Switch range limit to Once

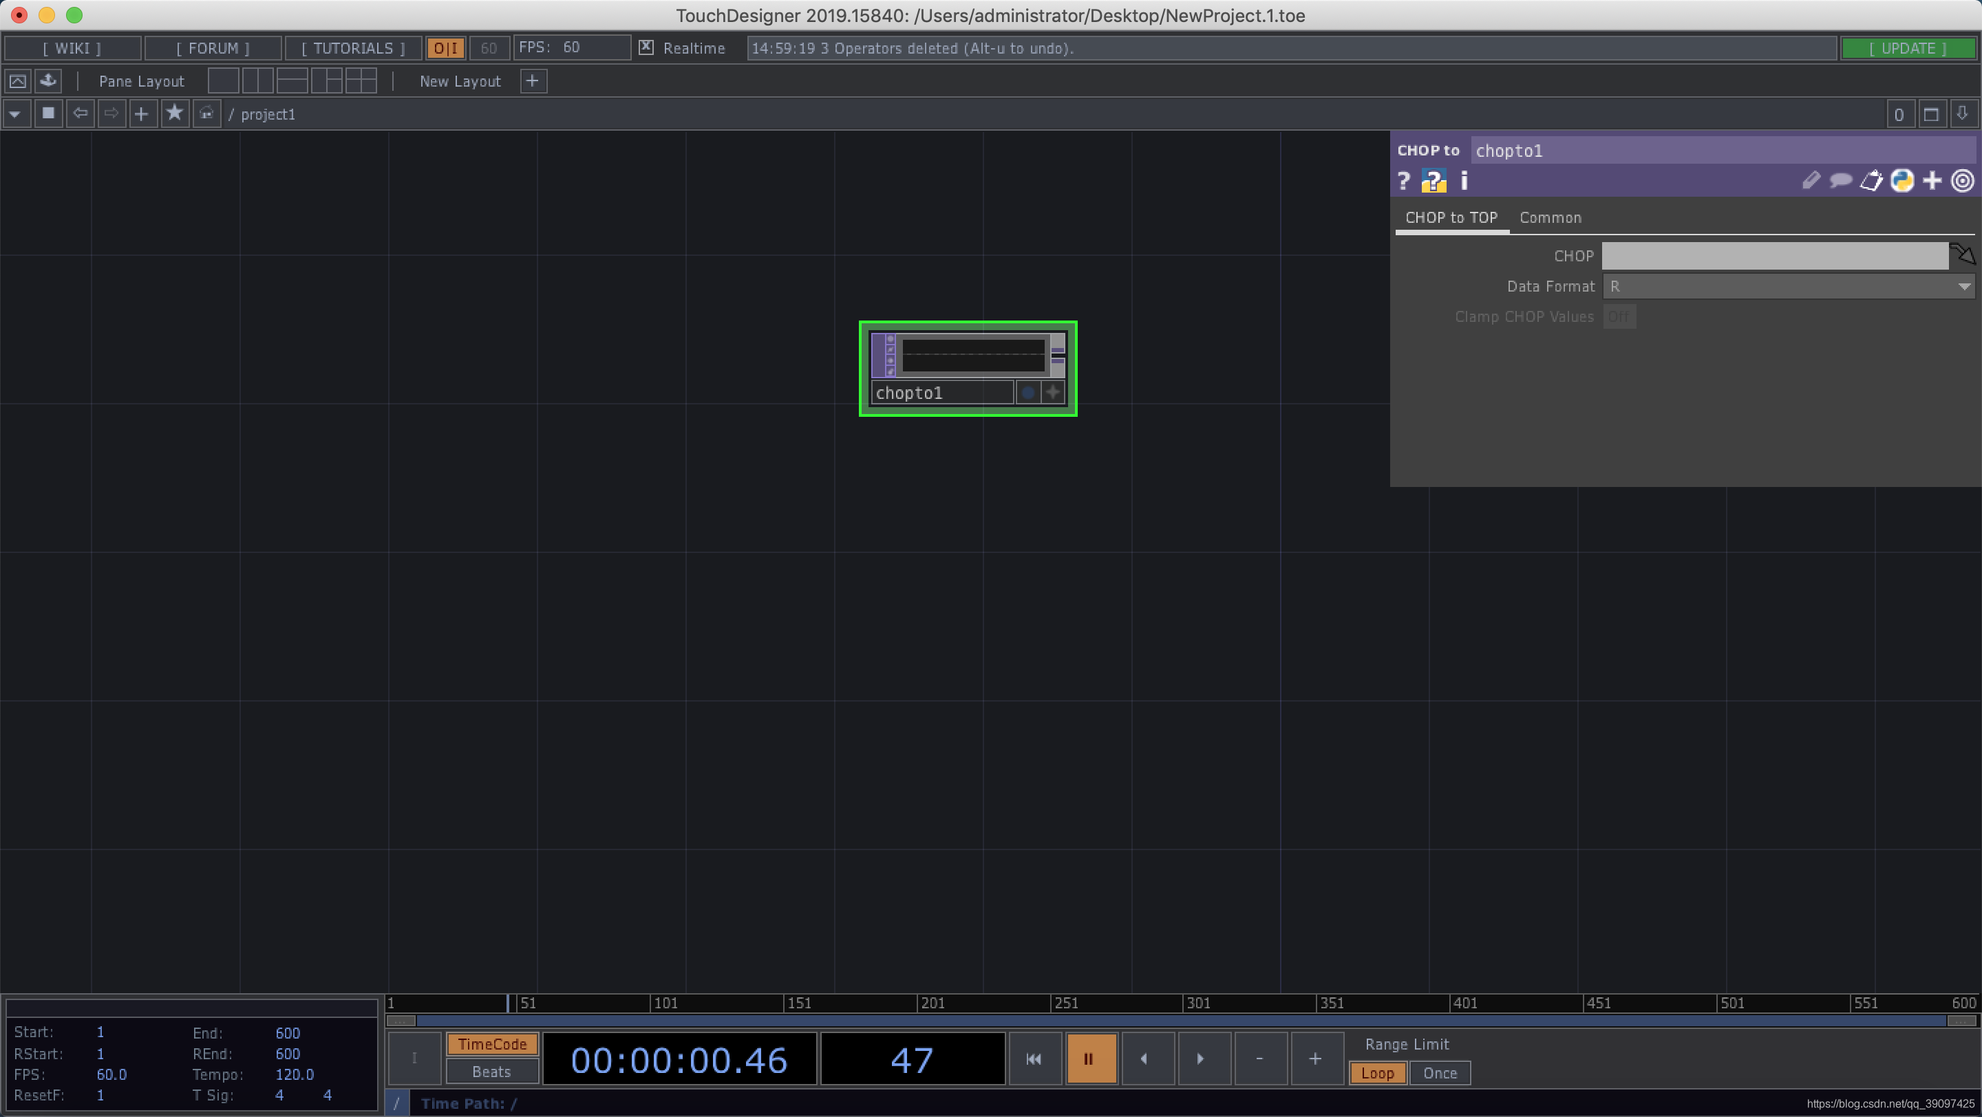click(1439, 1072)
